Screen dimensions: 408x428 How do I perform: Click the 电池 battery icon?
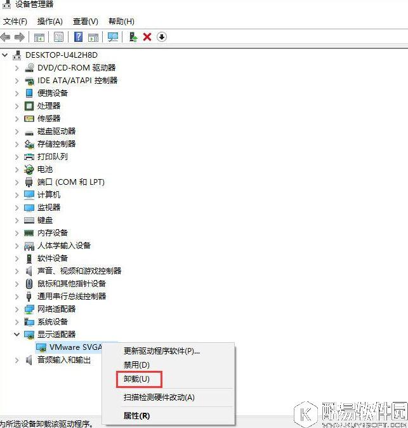(29, 170)
